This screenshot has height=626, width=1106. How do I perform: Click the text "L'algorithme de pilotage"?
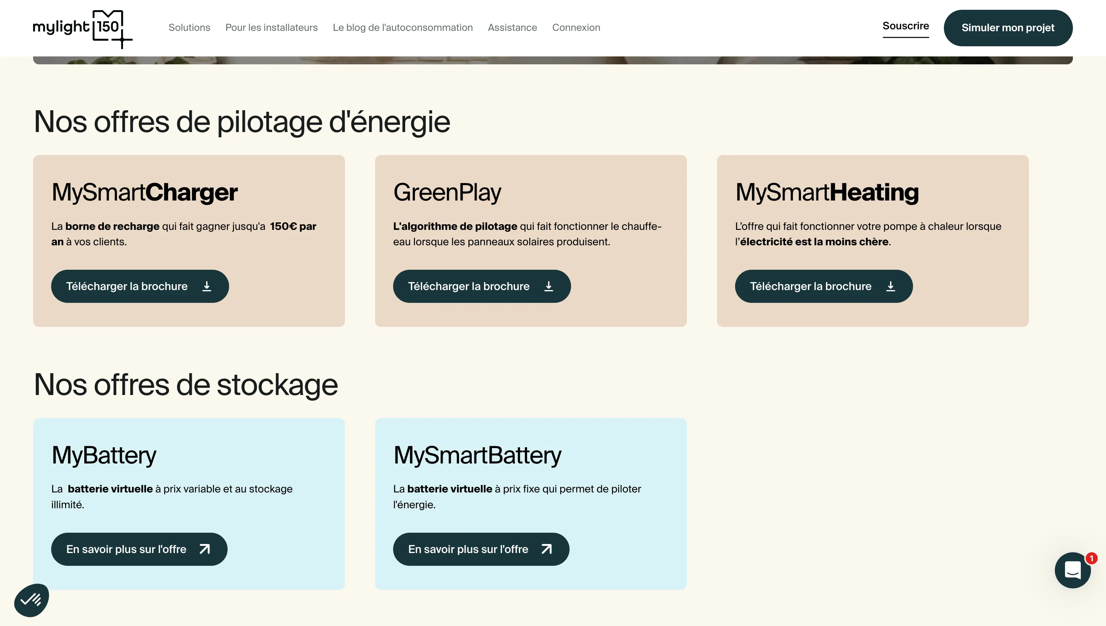click(455, 226)
